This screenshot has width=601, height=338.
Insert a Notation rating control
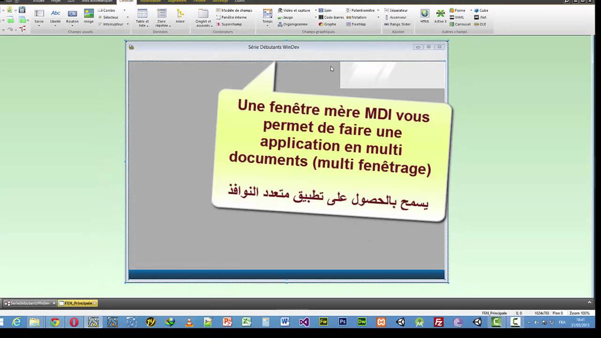[x=356, y=17]
